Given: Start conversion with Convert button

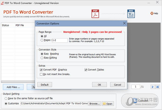Looking at the screenshot, I should click(x=140, y=101).
